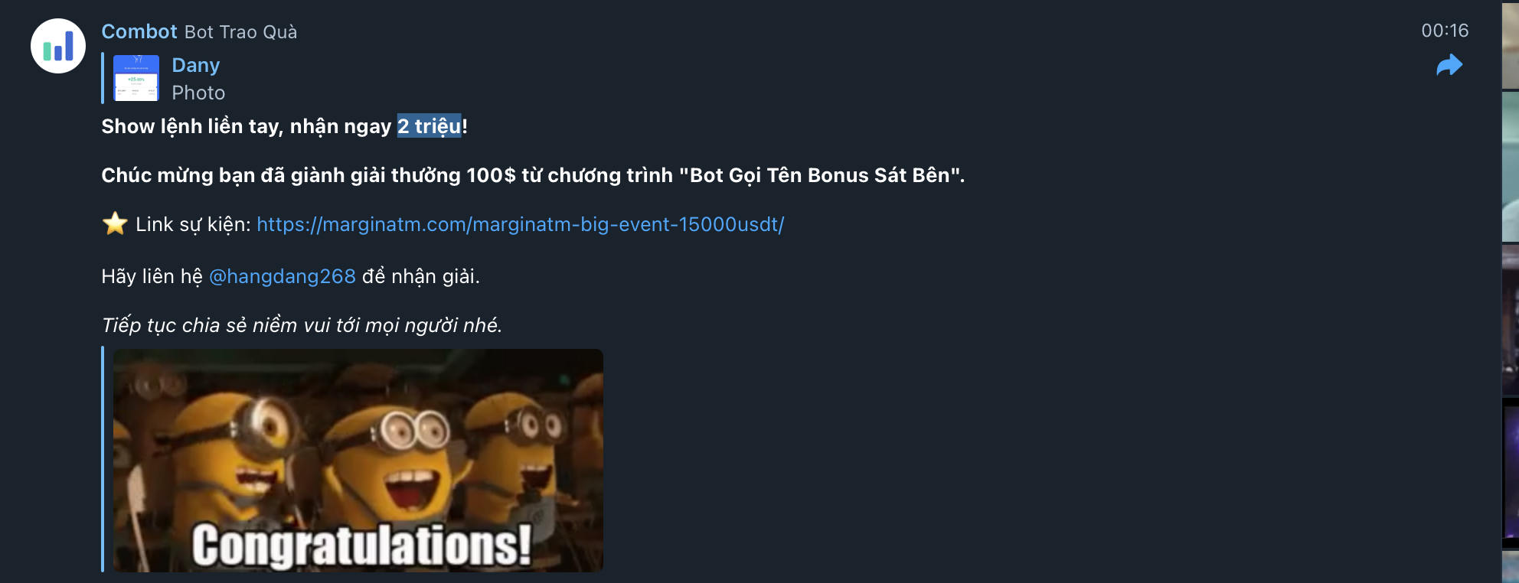Click the "Hãy liên hệ" text

click(x=152, y=276)
